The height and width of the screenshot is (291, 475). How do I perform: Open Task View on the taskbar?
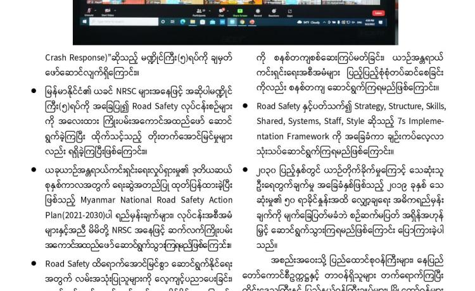[x=173, y=22]
